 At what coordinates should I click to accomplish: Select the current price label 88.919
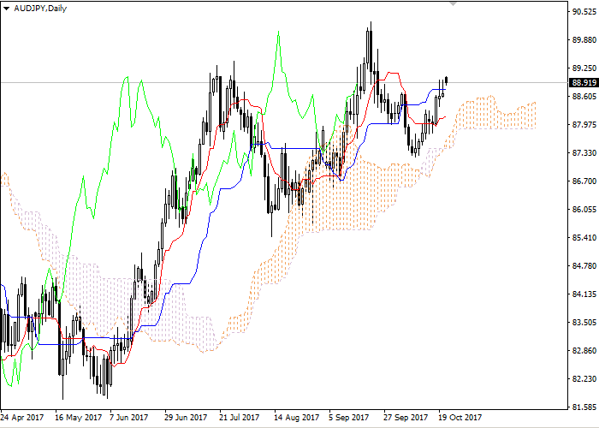click(584, 82)
